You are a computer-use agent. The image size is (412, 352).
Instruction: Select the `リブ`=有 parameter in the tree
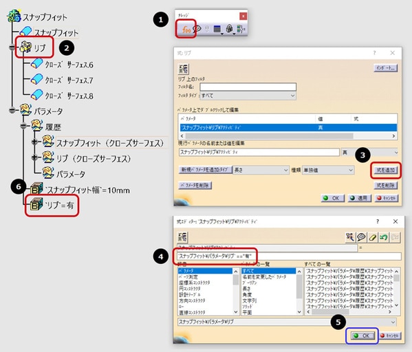tap(52, 205)
